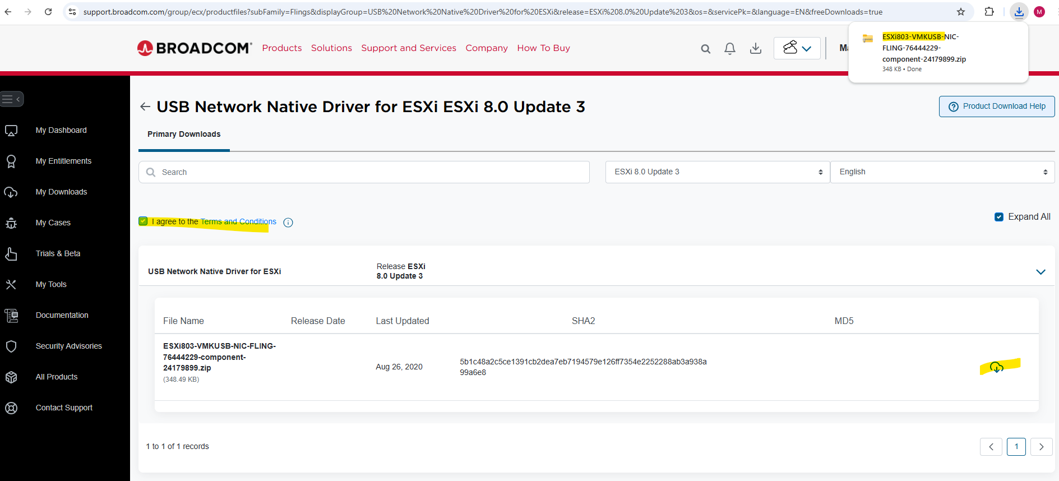
Task: Open the header download tray icon
Action: (756, 49)
